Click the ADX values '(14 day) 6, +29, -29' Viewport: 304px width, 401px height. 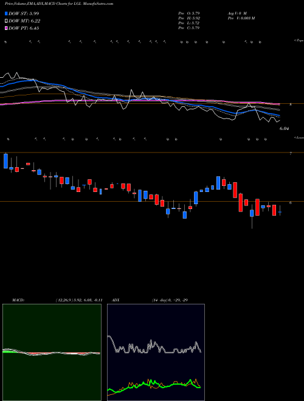(x=170, y=300)
